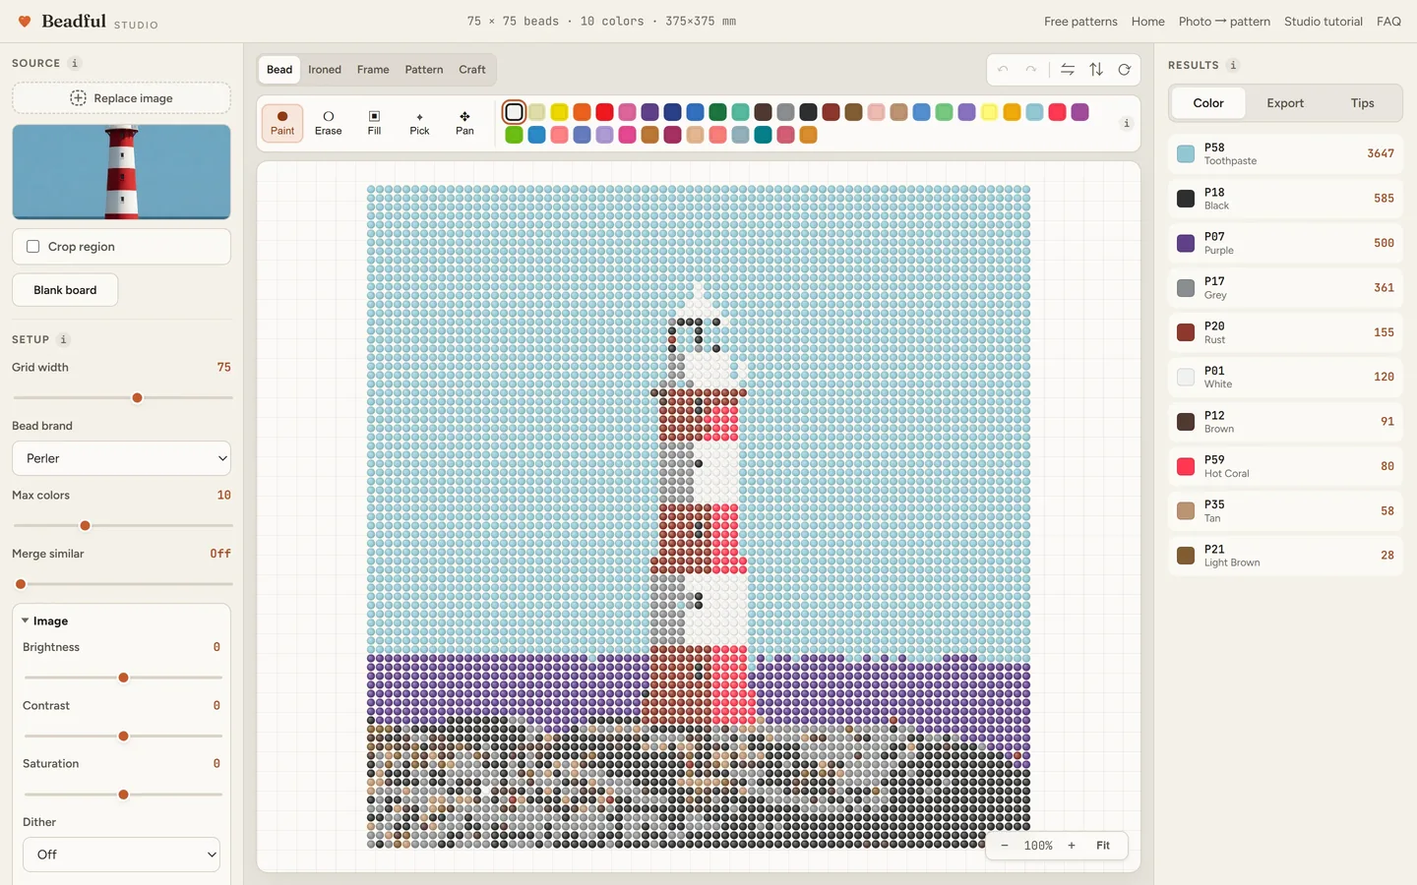This screenshot has height=885, width=1417.
Task: Open the Craft view tab
Action: click(472, 70)
